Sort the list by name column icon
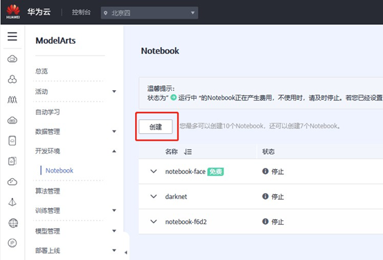383x260 pixels. (x=188, y=152)
